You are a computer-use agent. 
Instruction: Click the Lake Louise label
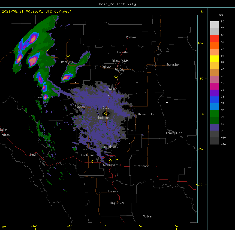pyautogui.click(x=5, y=132)
